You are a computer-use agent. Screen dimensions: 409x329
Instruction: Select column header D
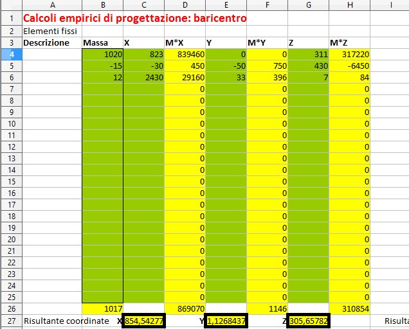click(185, 5)
